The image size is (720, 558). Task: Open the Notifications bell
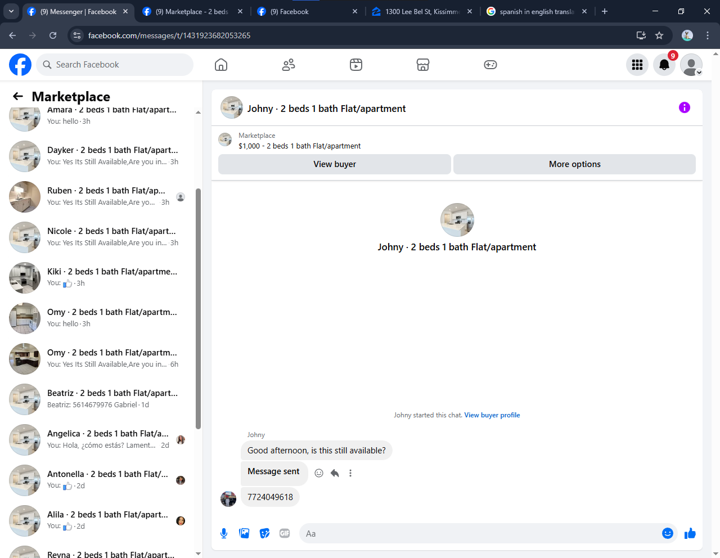(x=664, y=65)
